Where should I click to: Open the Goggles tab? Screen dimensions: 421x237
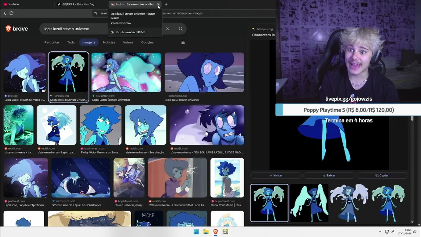pyautogui.click(x=147, y=42)
